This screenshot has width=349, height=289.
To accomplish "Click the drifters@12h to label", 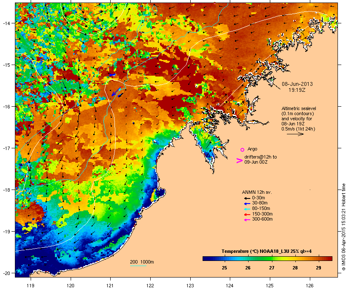I will click(260, 157).
